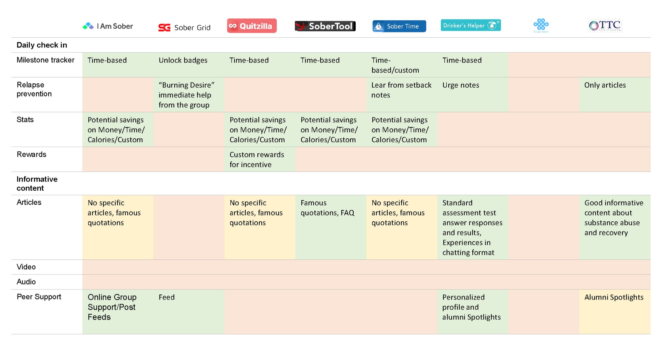Select the Informative content section header
Viewport: 662px width, 353px height.
tap(37, 183)
